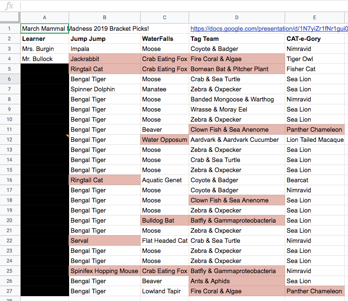Select Ringtail Cat in row 16
The height and width of the screenshot is (301, 348).
(x=105, y=180)
